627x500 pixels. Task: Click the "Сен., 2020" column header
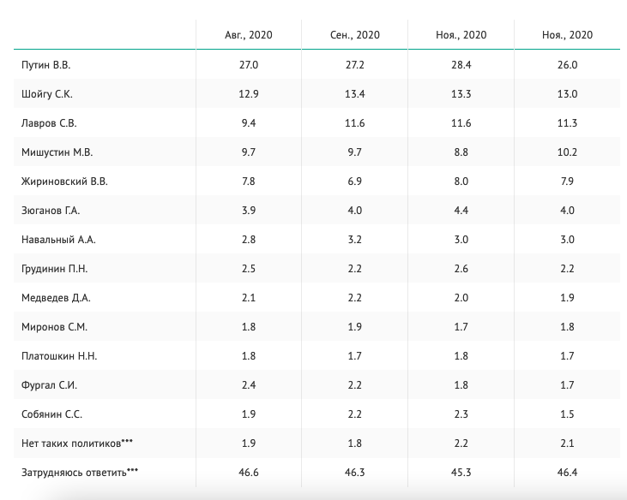click(x=354, y=35)
